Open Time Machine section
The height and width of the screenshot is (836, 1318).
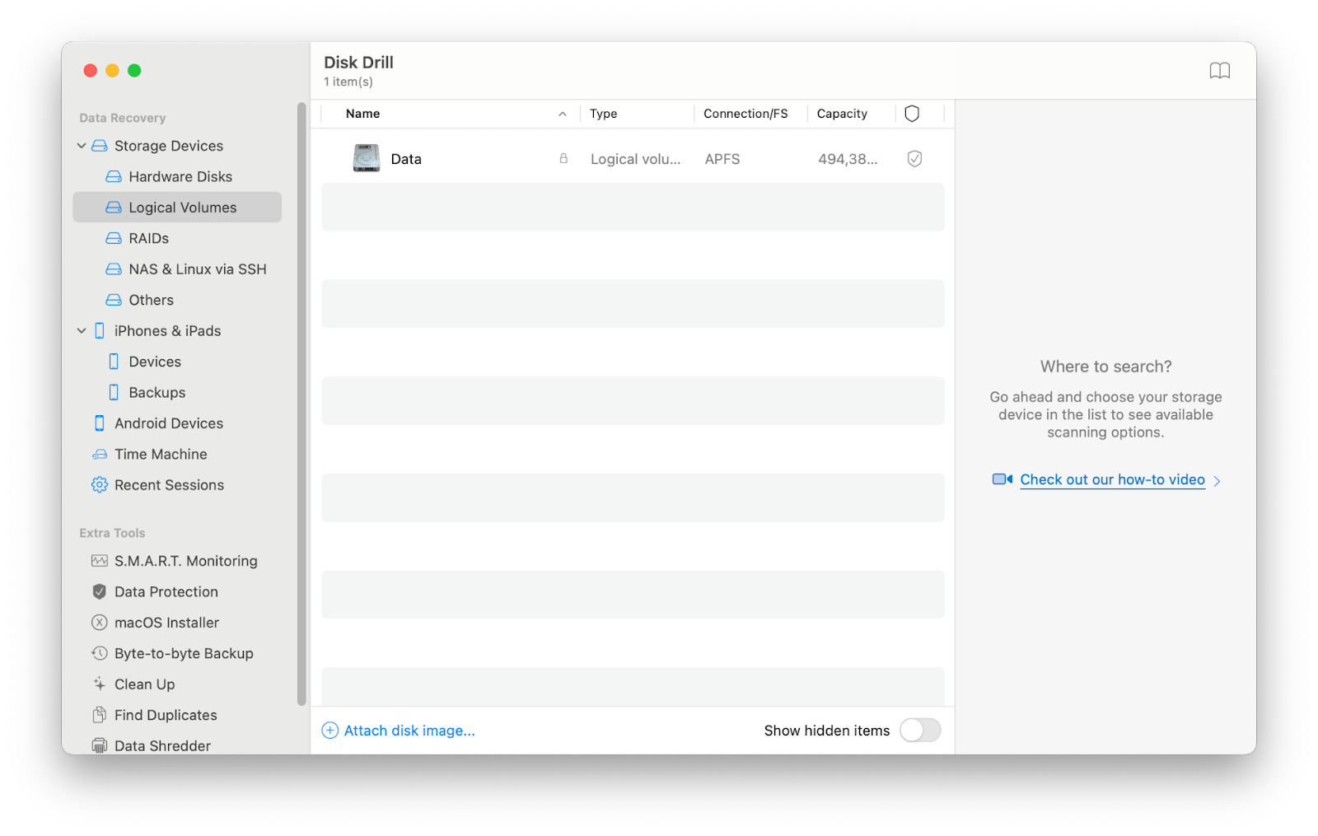tap(177, 454)
